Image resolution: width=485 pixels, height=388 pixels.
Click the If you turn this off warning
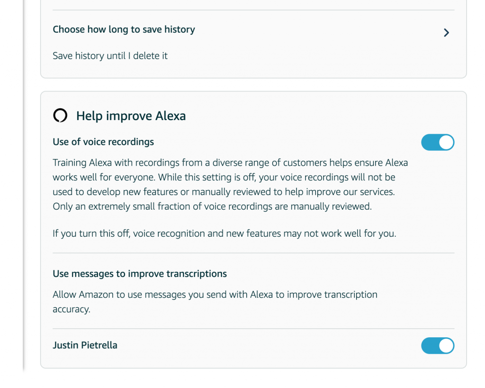point(224,233)
